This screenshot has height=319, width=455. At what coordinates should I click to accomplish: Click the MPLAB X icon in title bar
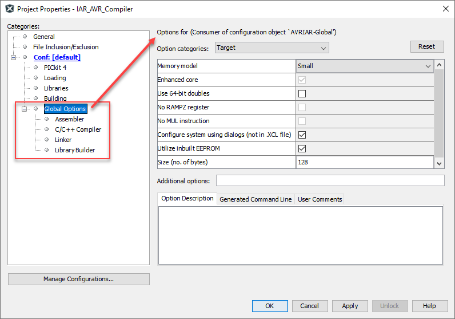click(9, 9)
